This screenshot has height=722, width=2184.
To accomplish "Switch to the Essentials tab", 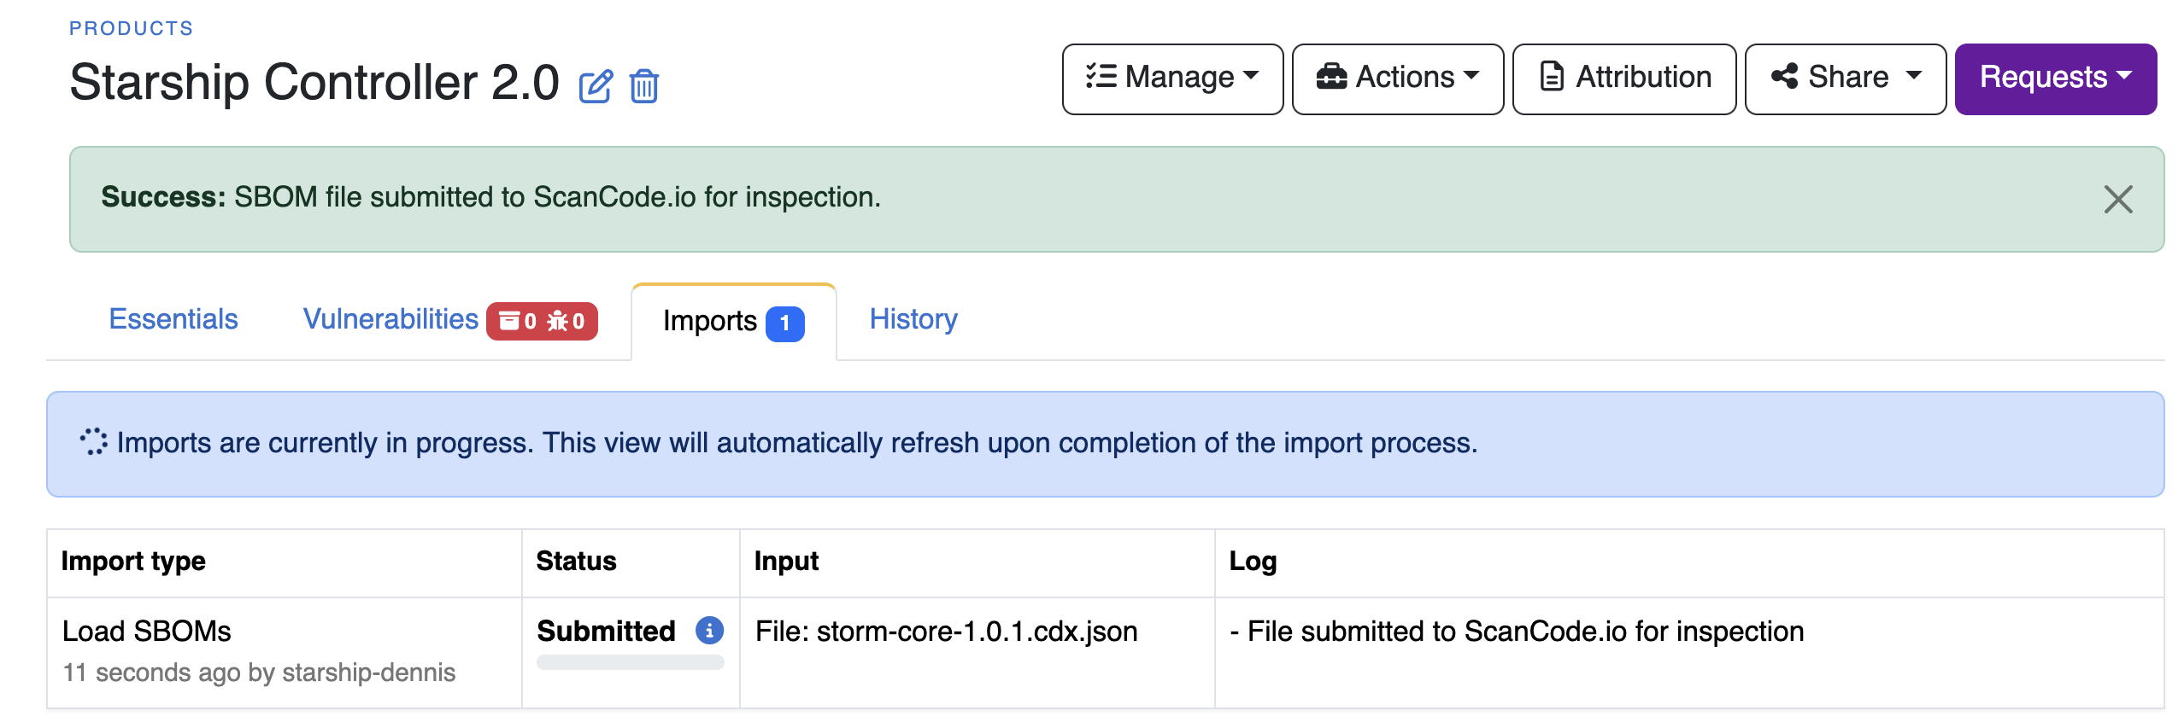I will tap(173, 319).
